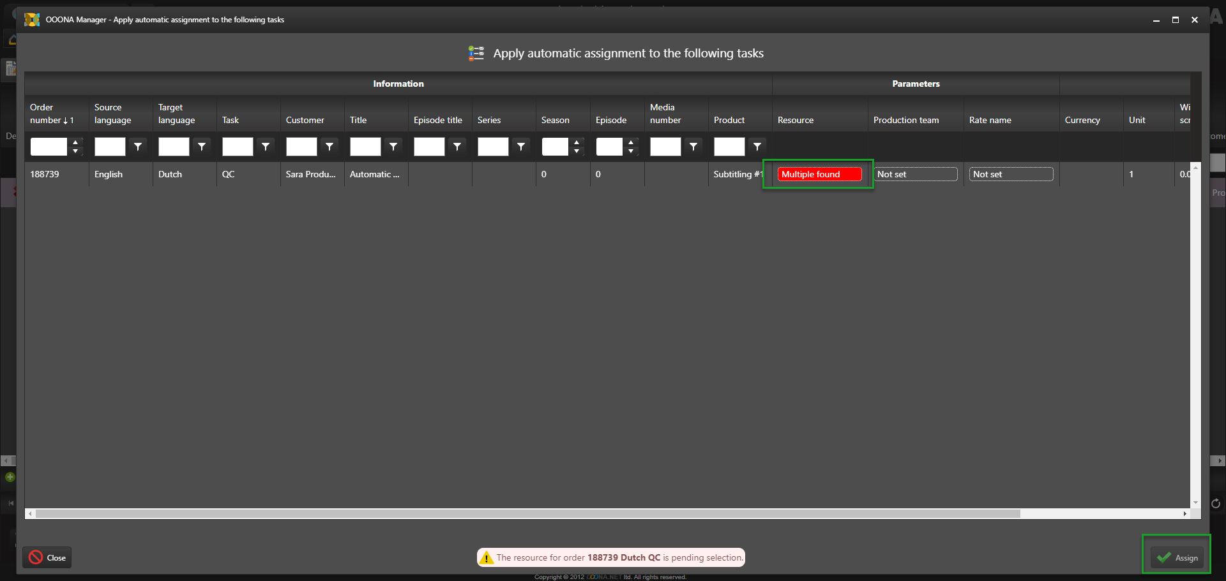Decrease the Episode filter value stepper
The image size is (1226, 581).
click(x=631, y=151)
